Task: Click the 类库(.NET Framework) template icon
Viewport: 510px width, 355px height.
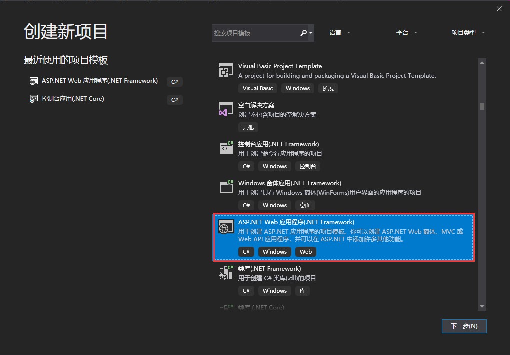Action: pyautogui.click(x=226, y=273)
